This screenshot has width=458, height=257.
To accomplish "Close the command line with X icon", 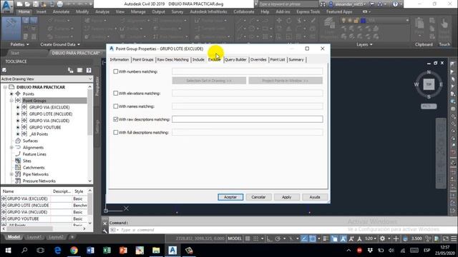I will (x=105, y=223).
